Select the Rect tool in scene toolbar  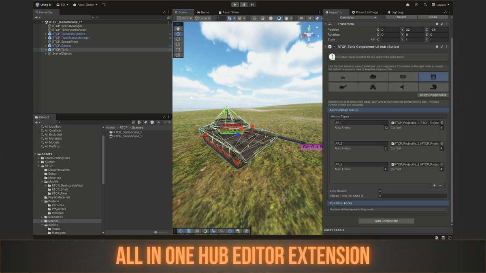tap(178, 50)
